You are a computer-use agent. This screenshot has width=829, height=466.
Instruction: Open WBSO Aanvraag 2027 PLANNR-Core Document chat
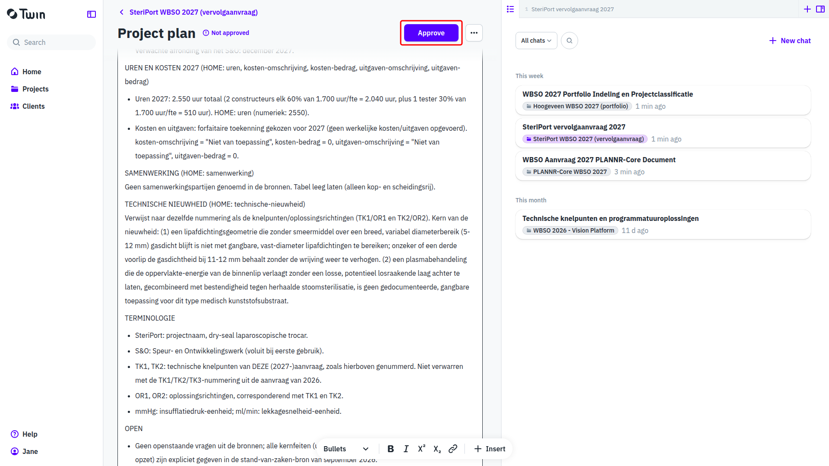(x=663, y=166)
